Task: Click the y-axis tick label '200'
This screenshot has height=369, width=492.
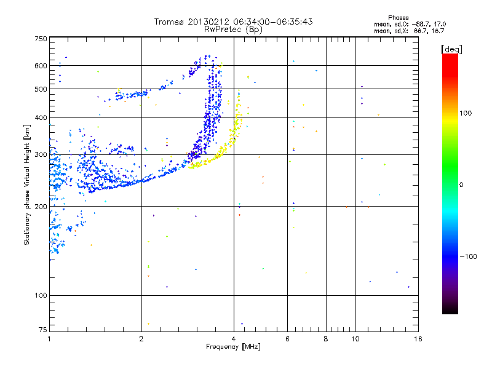Action: coord(41,207)
